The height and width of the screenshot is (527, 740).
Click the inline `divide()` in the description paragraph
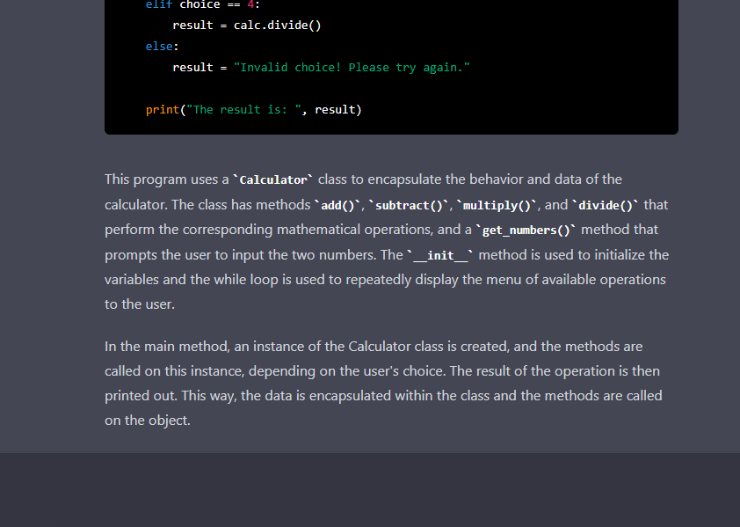pos(605,206)
